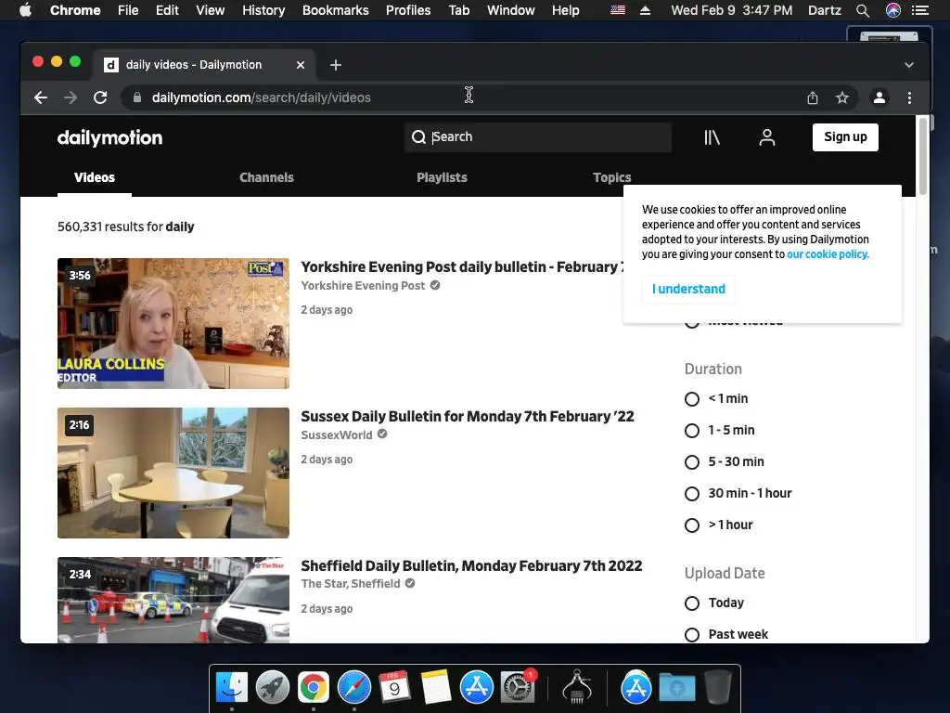This screenshot has width=950, height=713.
Task: Open the input source flag menu
Action: [x=618, y=10]
